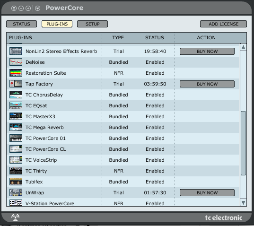
Task: Click the UnWrap plug-in icon
Action: 16,192
